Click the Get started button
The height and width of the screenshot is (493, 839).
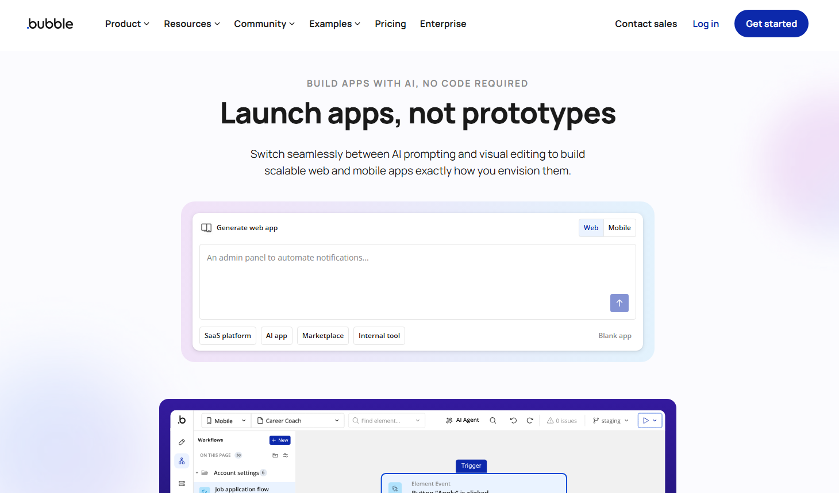771,24
